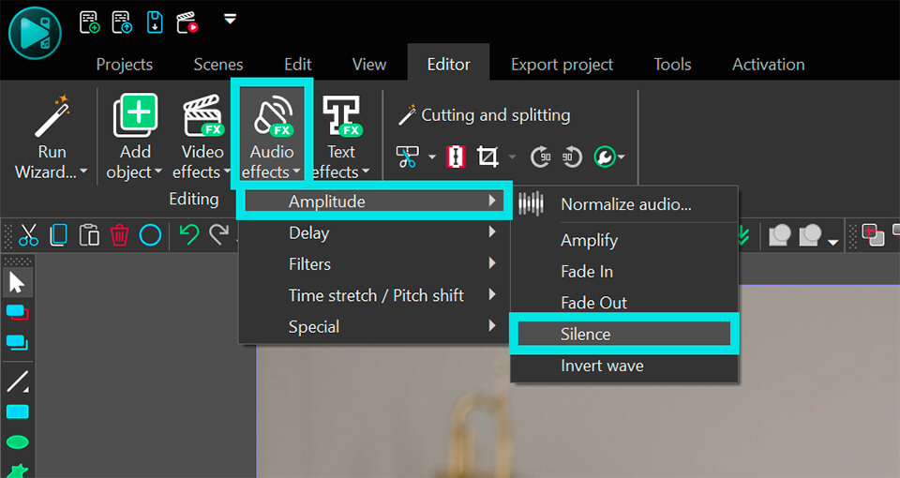This screenshot has height=478, width=900.
Task: Open project using quick-access toolbar icon
Action: click(x=122, y=22)
